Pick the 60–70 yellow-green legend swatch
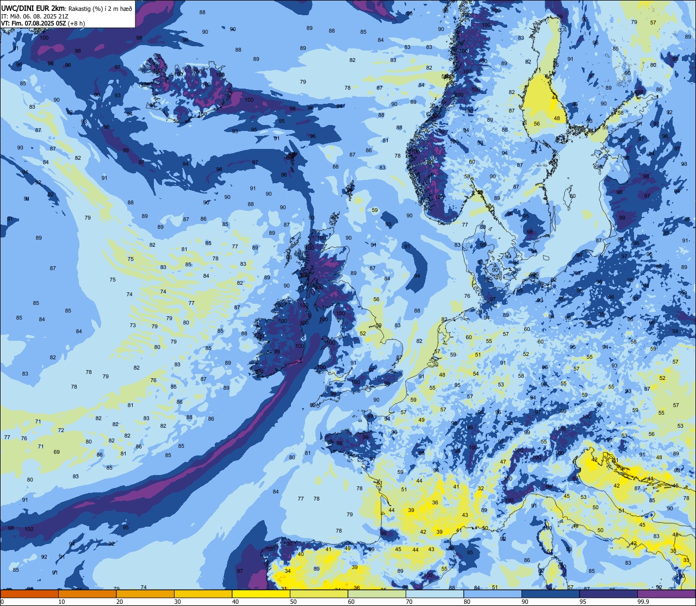This screenshot has width=696, height=606. pyautogui.click(x=377, y=593)
